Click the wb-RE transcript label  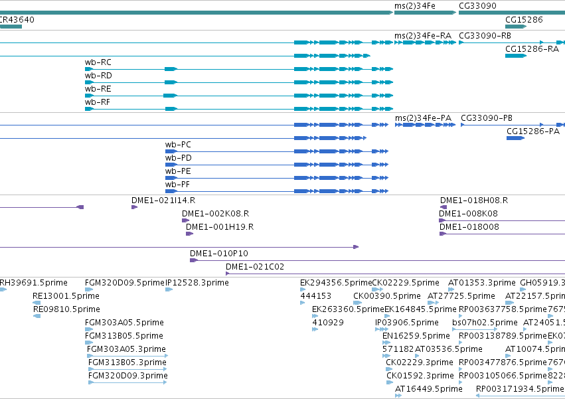coord(98,89)
